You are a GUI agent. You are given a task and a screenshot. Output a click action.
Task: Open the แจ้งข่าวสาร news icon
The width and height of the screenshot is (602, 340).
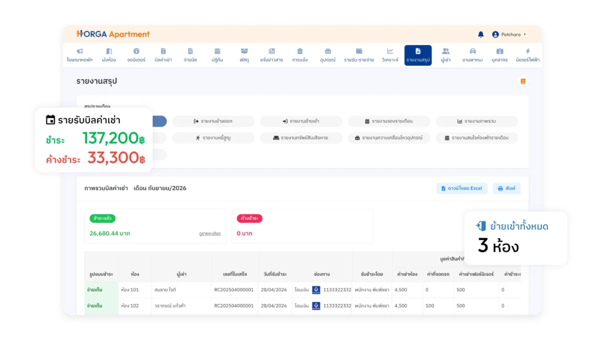tap(272, 51)
